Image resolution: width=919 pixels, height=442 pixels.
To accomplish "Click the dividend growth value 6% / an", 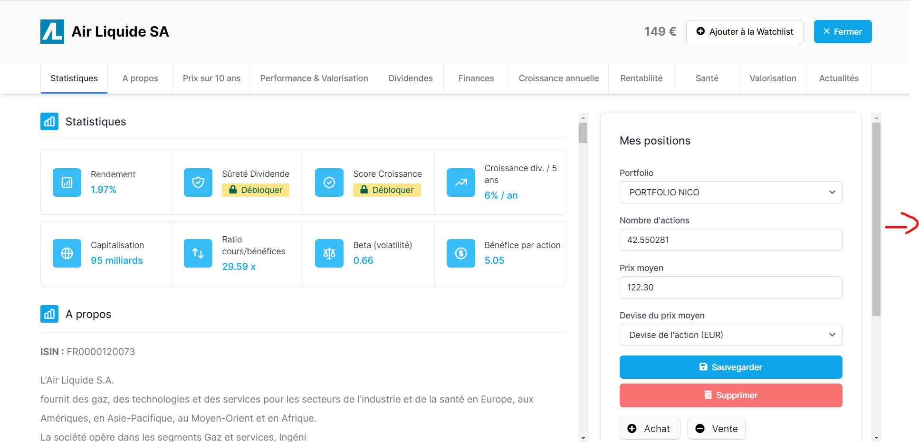I will click(501, 195).
